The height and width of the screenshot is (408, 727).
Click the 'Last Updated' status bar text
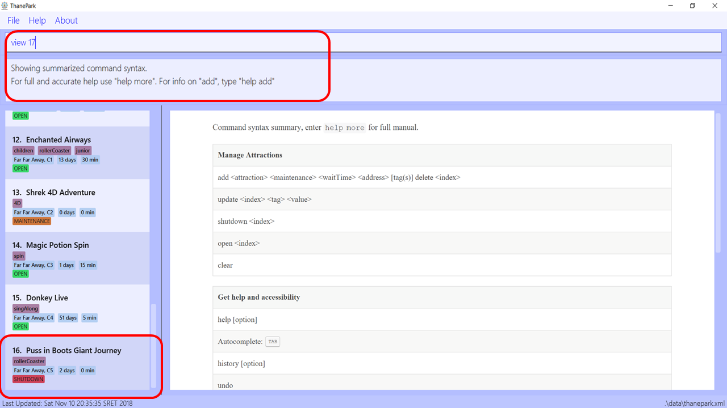coord(67,403)
